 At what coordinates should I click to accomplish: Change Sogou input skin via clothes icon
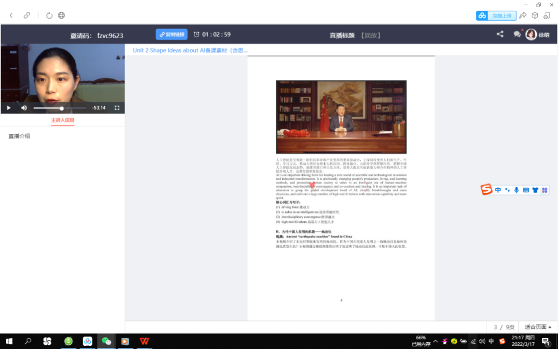(x=535, y=190)
